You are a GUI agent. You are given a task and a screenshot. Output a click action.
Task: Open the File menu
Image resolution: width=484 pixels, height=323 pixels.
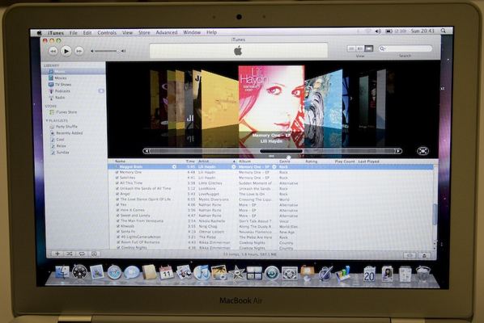[74, 32]
